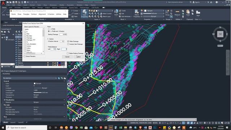Click the search magnifier in title bar
This screenshot has width=231, height=130.
tap(191, 2)
